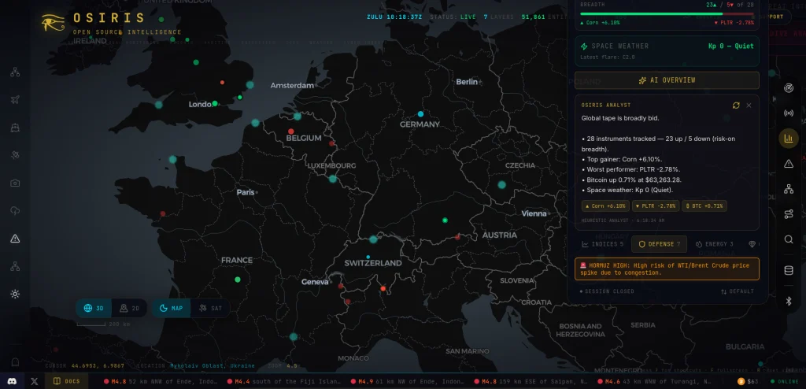This screenshot has height=389, width=806.
Task: Click the BTC +0.71% chip
Action: (x=704, y=206)
